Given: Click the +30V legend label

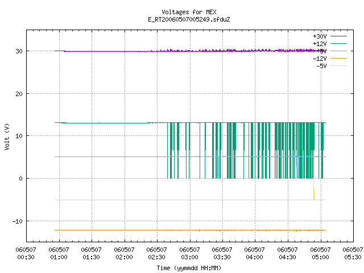Looking at the screenshot, I should coord(320,36).
